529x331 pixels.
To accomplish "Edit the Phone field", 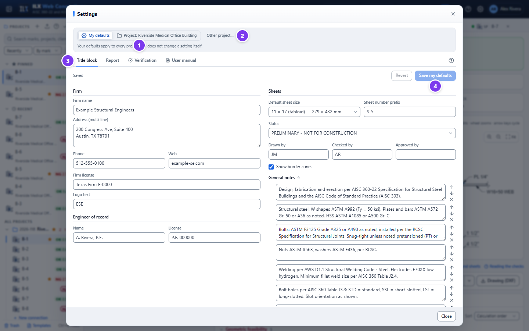I will tap(119, 163).
